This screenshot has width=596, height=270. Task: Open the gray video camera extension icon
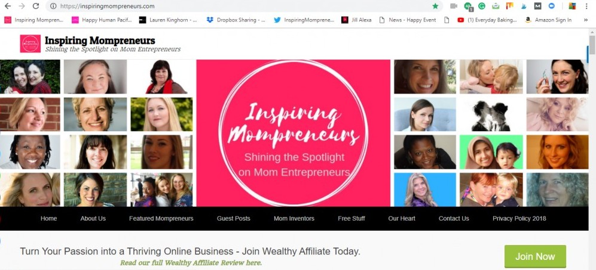pyautogui.click(x=454, y=6)
